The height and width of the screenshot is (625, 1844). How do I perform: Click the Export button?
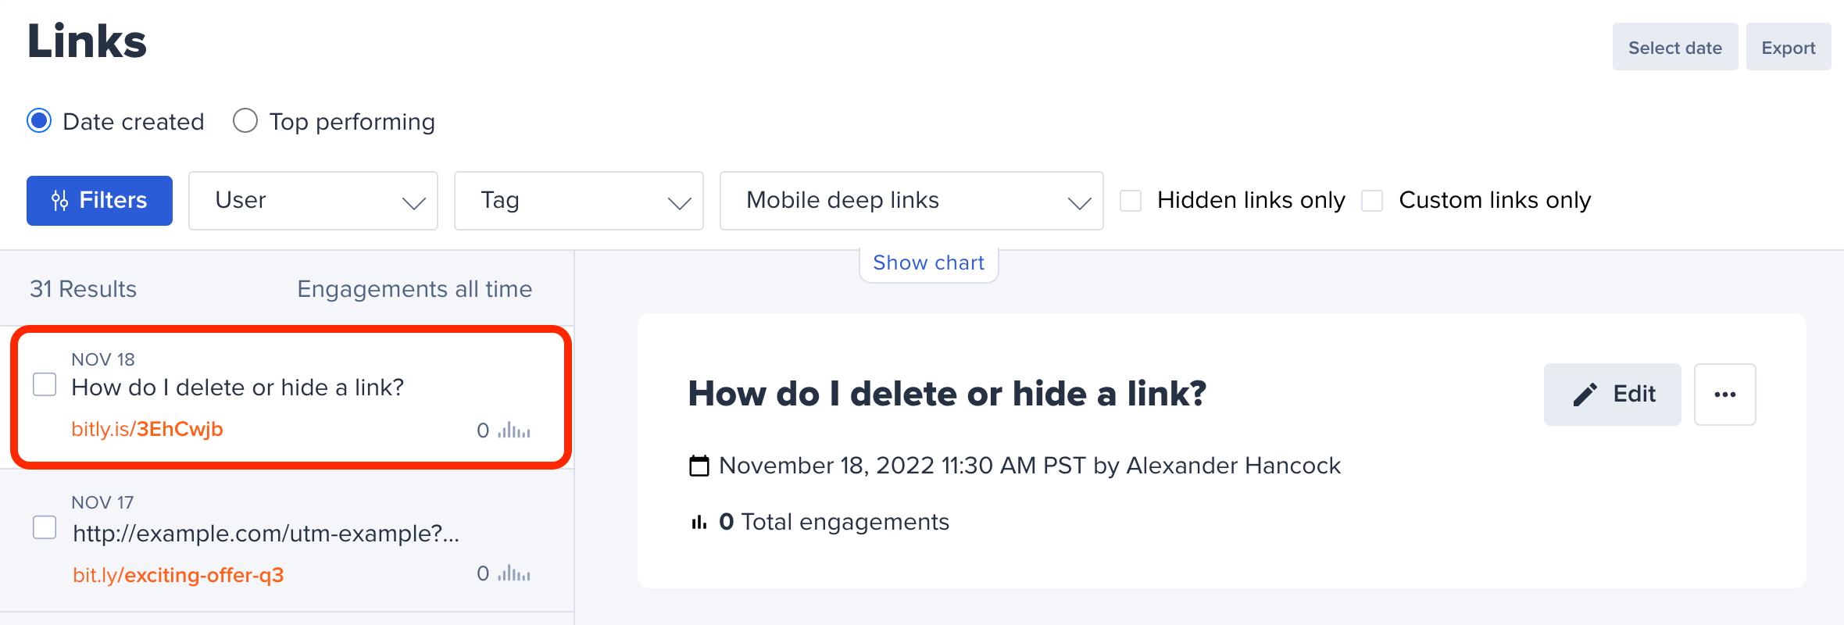point(1789,47)
